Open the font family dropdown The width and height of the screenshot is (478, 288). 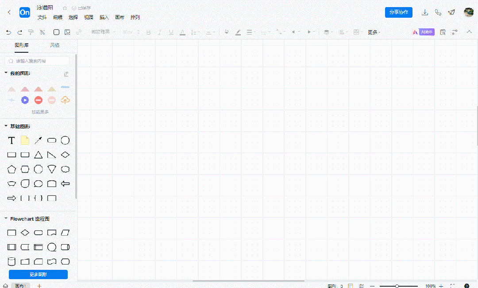point(103,32)
